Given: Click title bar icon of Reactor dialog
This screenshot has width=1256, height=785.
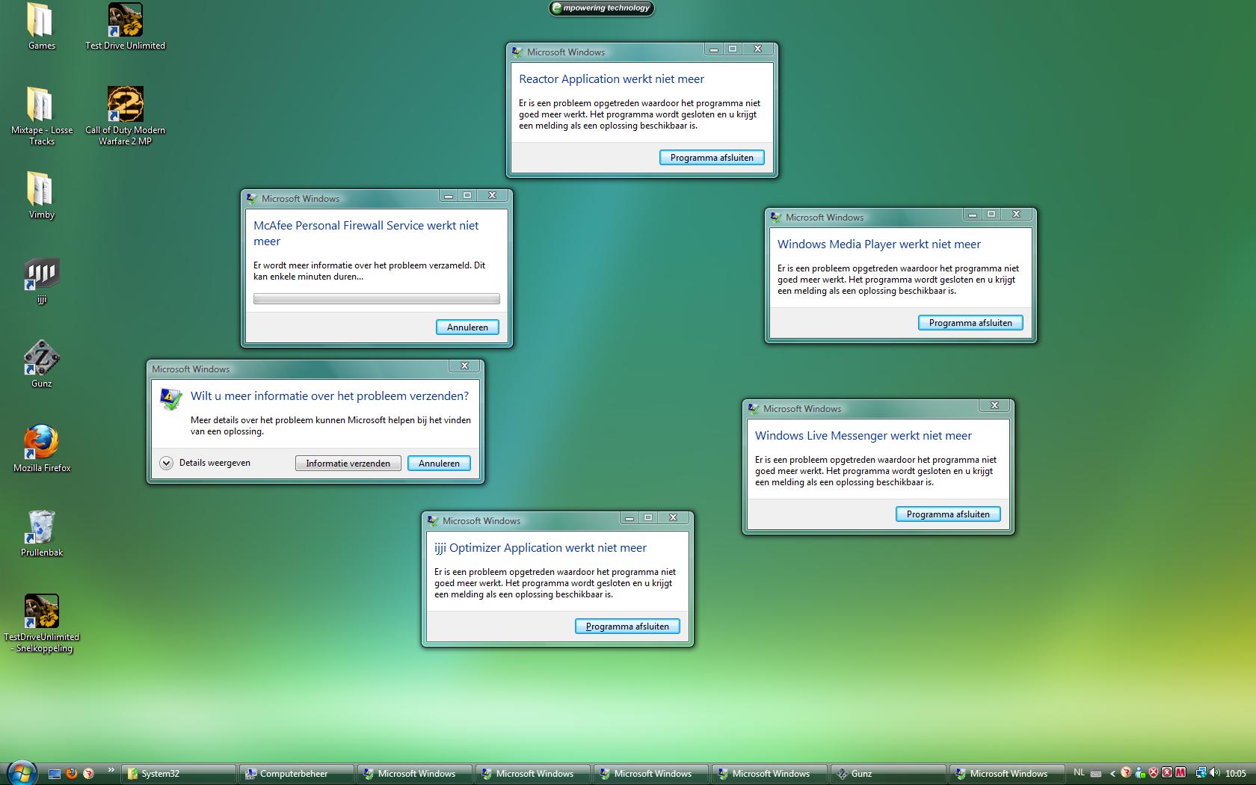Looking at the screenshot, I should coord(517,52).
